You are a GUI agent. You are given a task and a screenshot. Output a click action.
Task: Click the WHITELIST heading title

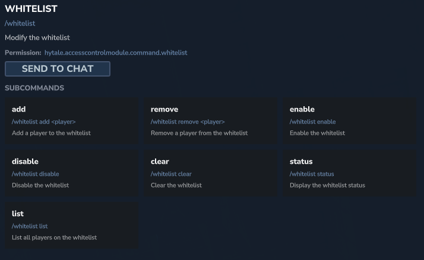coord(31,9)
